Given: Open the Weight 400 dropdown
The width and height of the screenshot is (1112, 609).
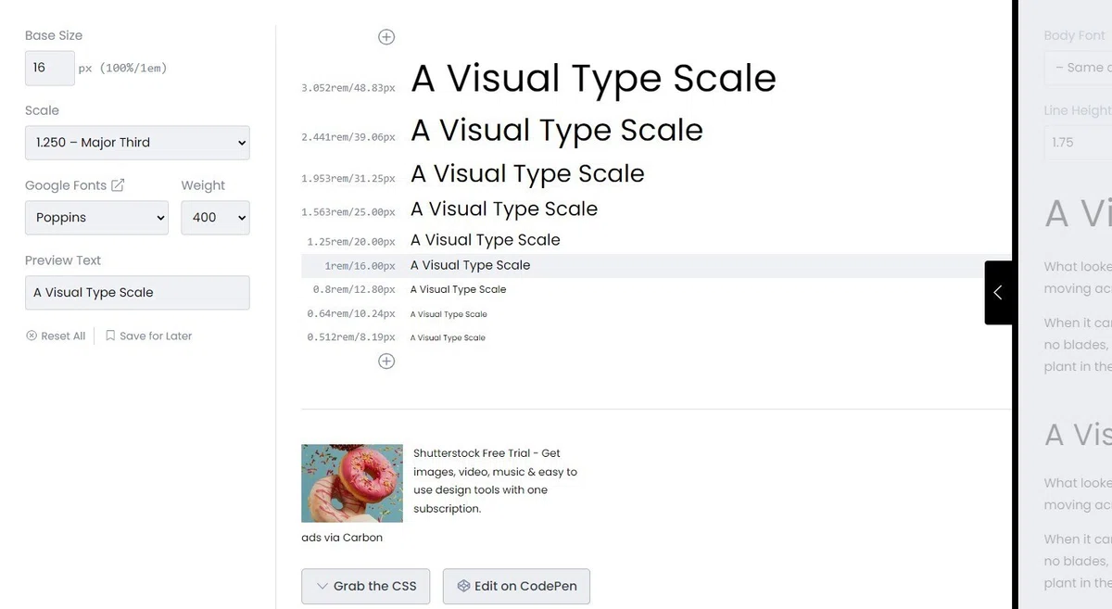Looking at the screenshot, I should click(215, 218).
